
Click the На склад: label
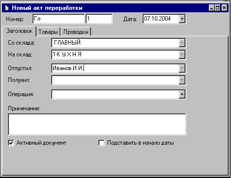pyautogui.click(x=20, y=54)
